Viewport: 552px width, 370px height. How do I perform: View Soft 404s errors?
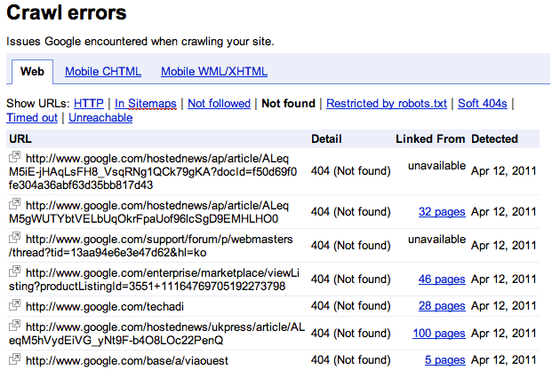[x=483, y=104]
